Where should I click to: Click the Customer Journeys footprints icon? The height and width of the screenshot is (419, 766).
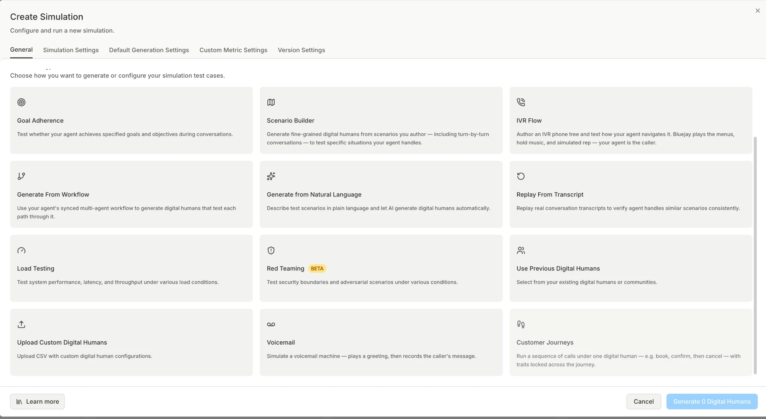(521, 324)
